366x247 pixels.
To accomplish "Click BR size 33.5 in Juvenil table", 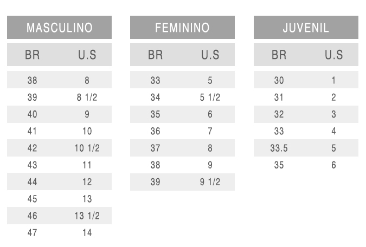I will [x=279, y=148].
